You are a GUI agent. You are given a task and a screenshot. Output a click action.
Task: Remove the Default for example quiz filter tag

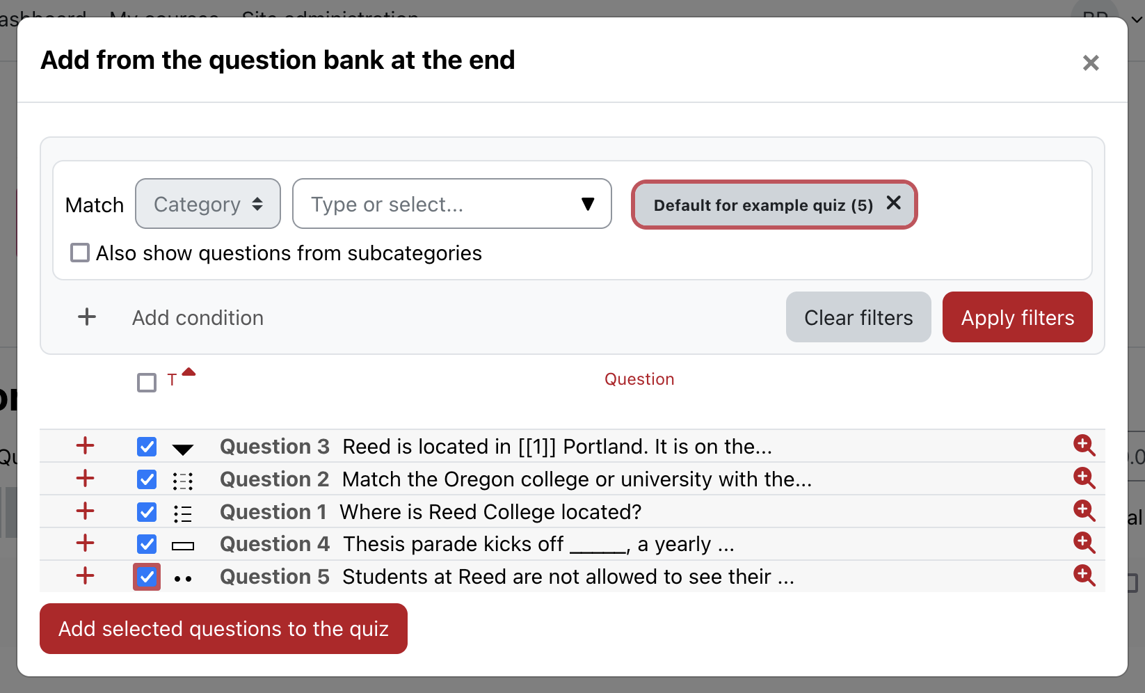(894, 203)
